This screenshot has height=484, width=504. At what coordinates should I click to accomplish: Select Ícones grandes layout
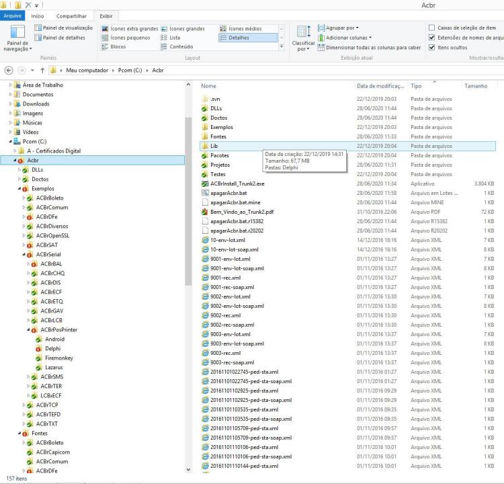pyautogui.click(x=183, y=29)
